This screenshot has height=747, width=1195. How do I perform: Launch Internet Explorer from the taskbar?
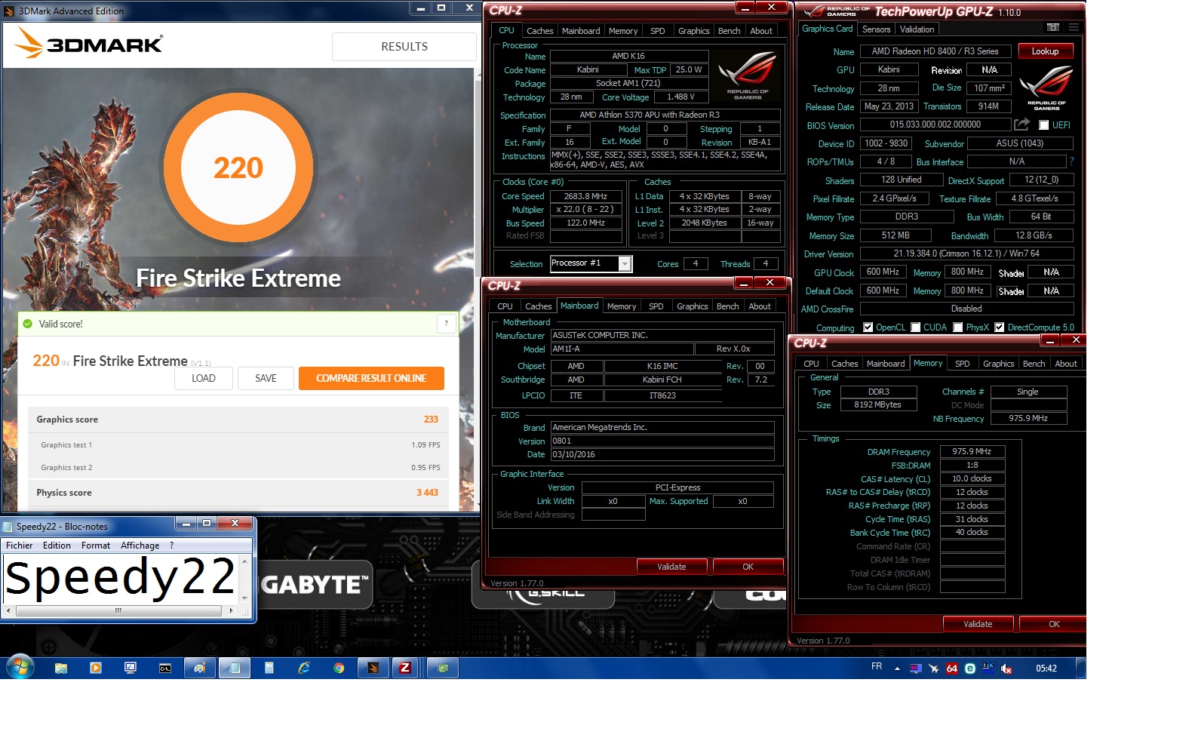(304, 668)
